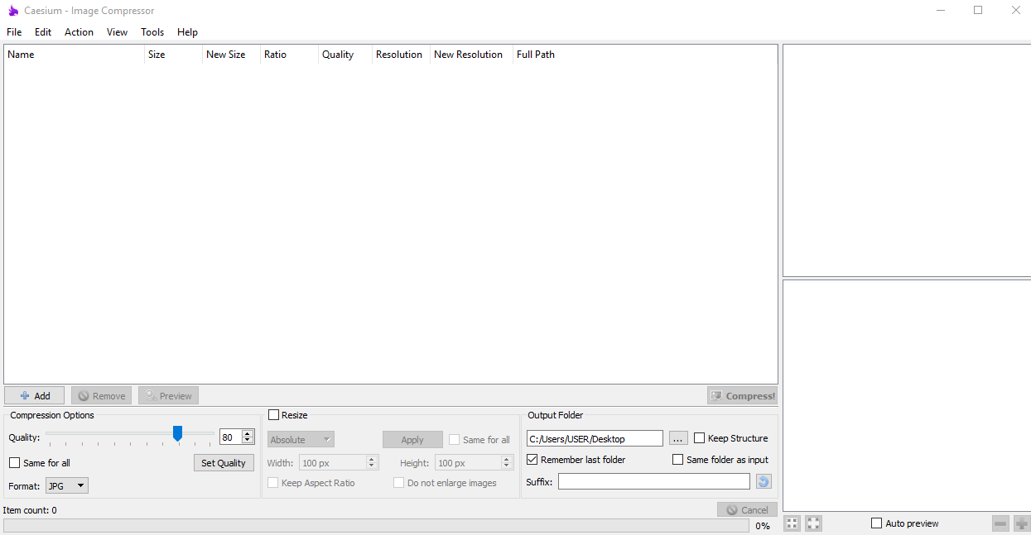This screenshot has height=535, width=1031.
Task: Click the output folder path field
Action: 595,438
